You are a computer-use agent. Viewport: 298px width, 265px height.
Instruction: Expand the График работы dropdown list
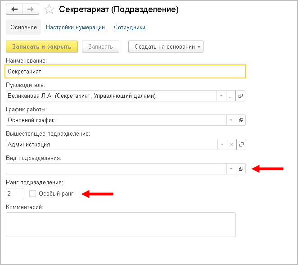tap(231, 120)
